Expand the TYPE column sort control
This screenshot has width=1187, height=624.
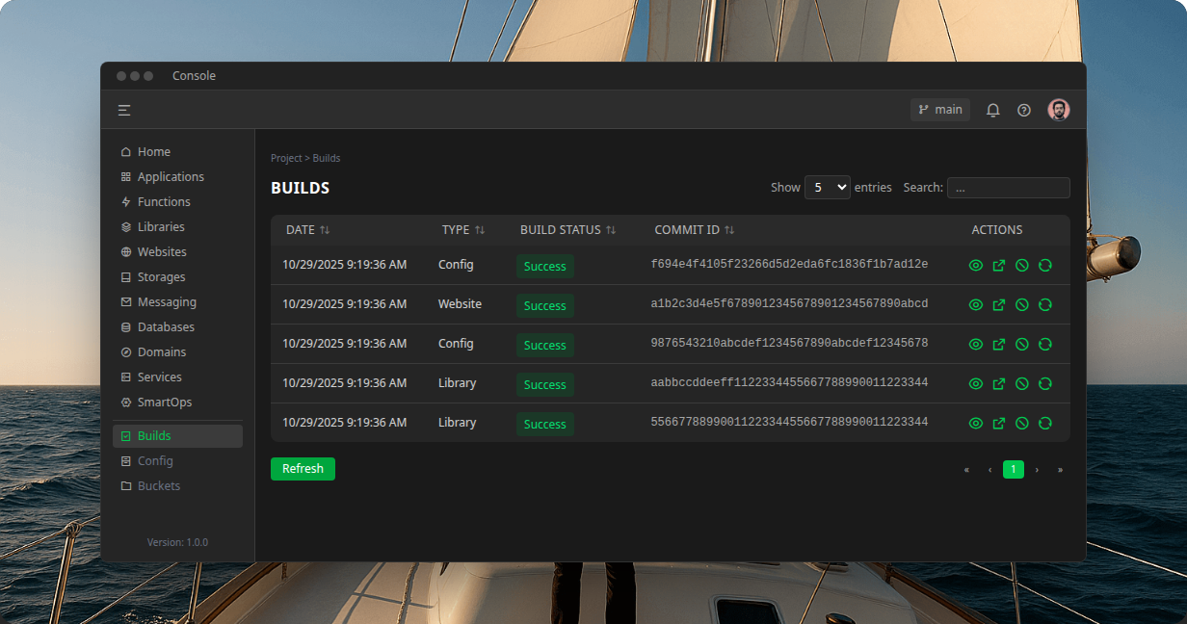tap(482, 229)
